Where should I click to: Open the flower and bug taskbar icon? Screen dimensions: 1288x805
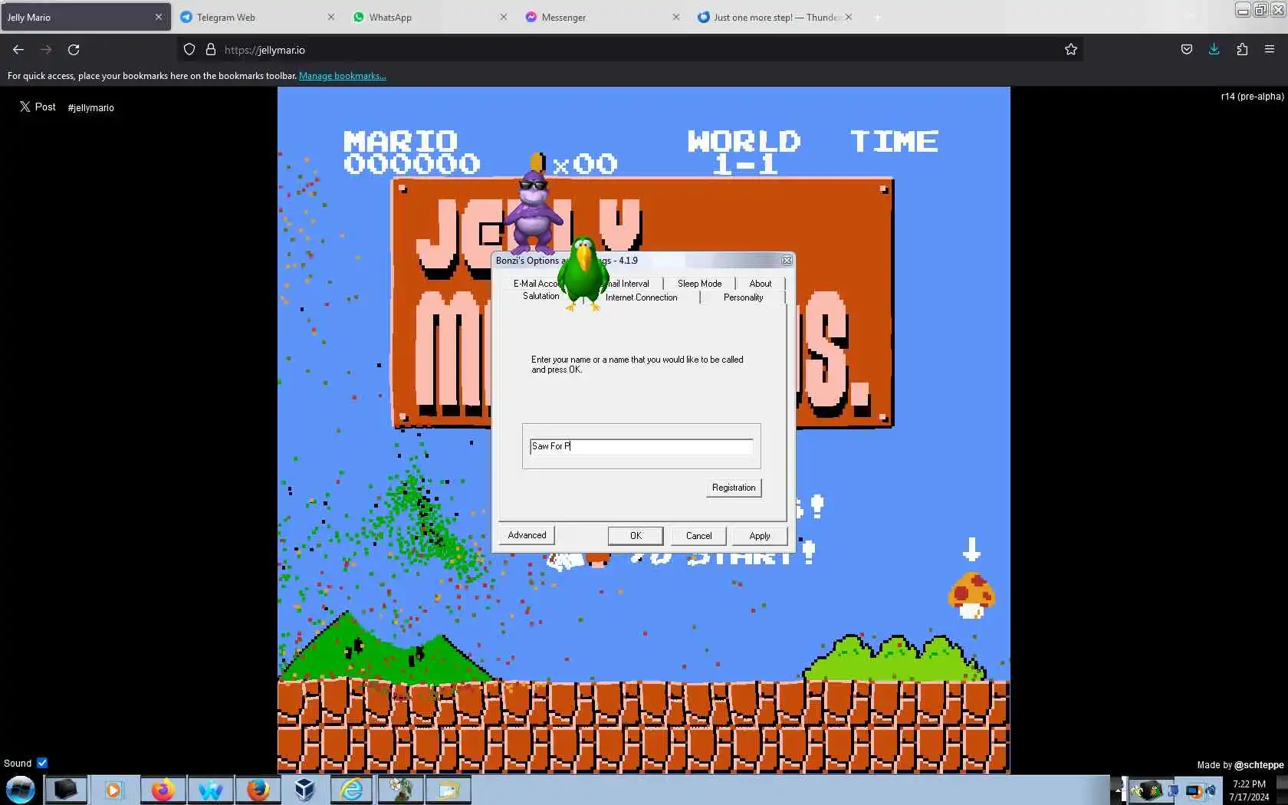[400, 790]
